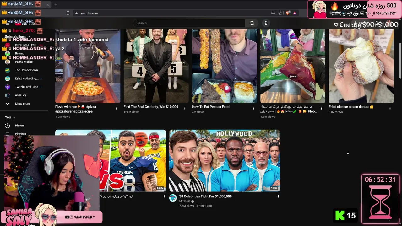Image resolution: width=402 pixels, height=226 pixels.
Task: Open the MrBeast channel name link
Action: (x=185, y=201)
